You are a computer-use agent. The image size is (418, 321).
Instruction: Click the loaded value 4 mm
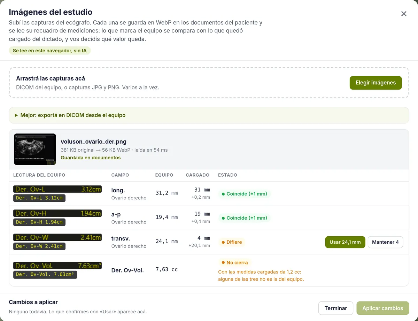(204, 238)
